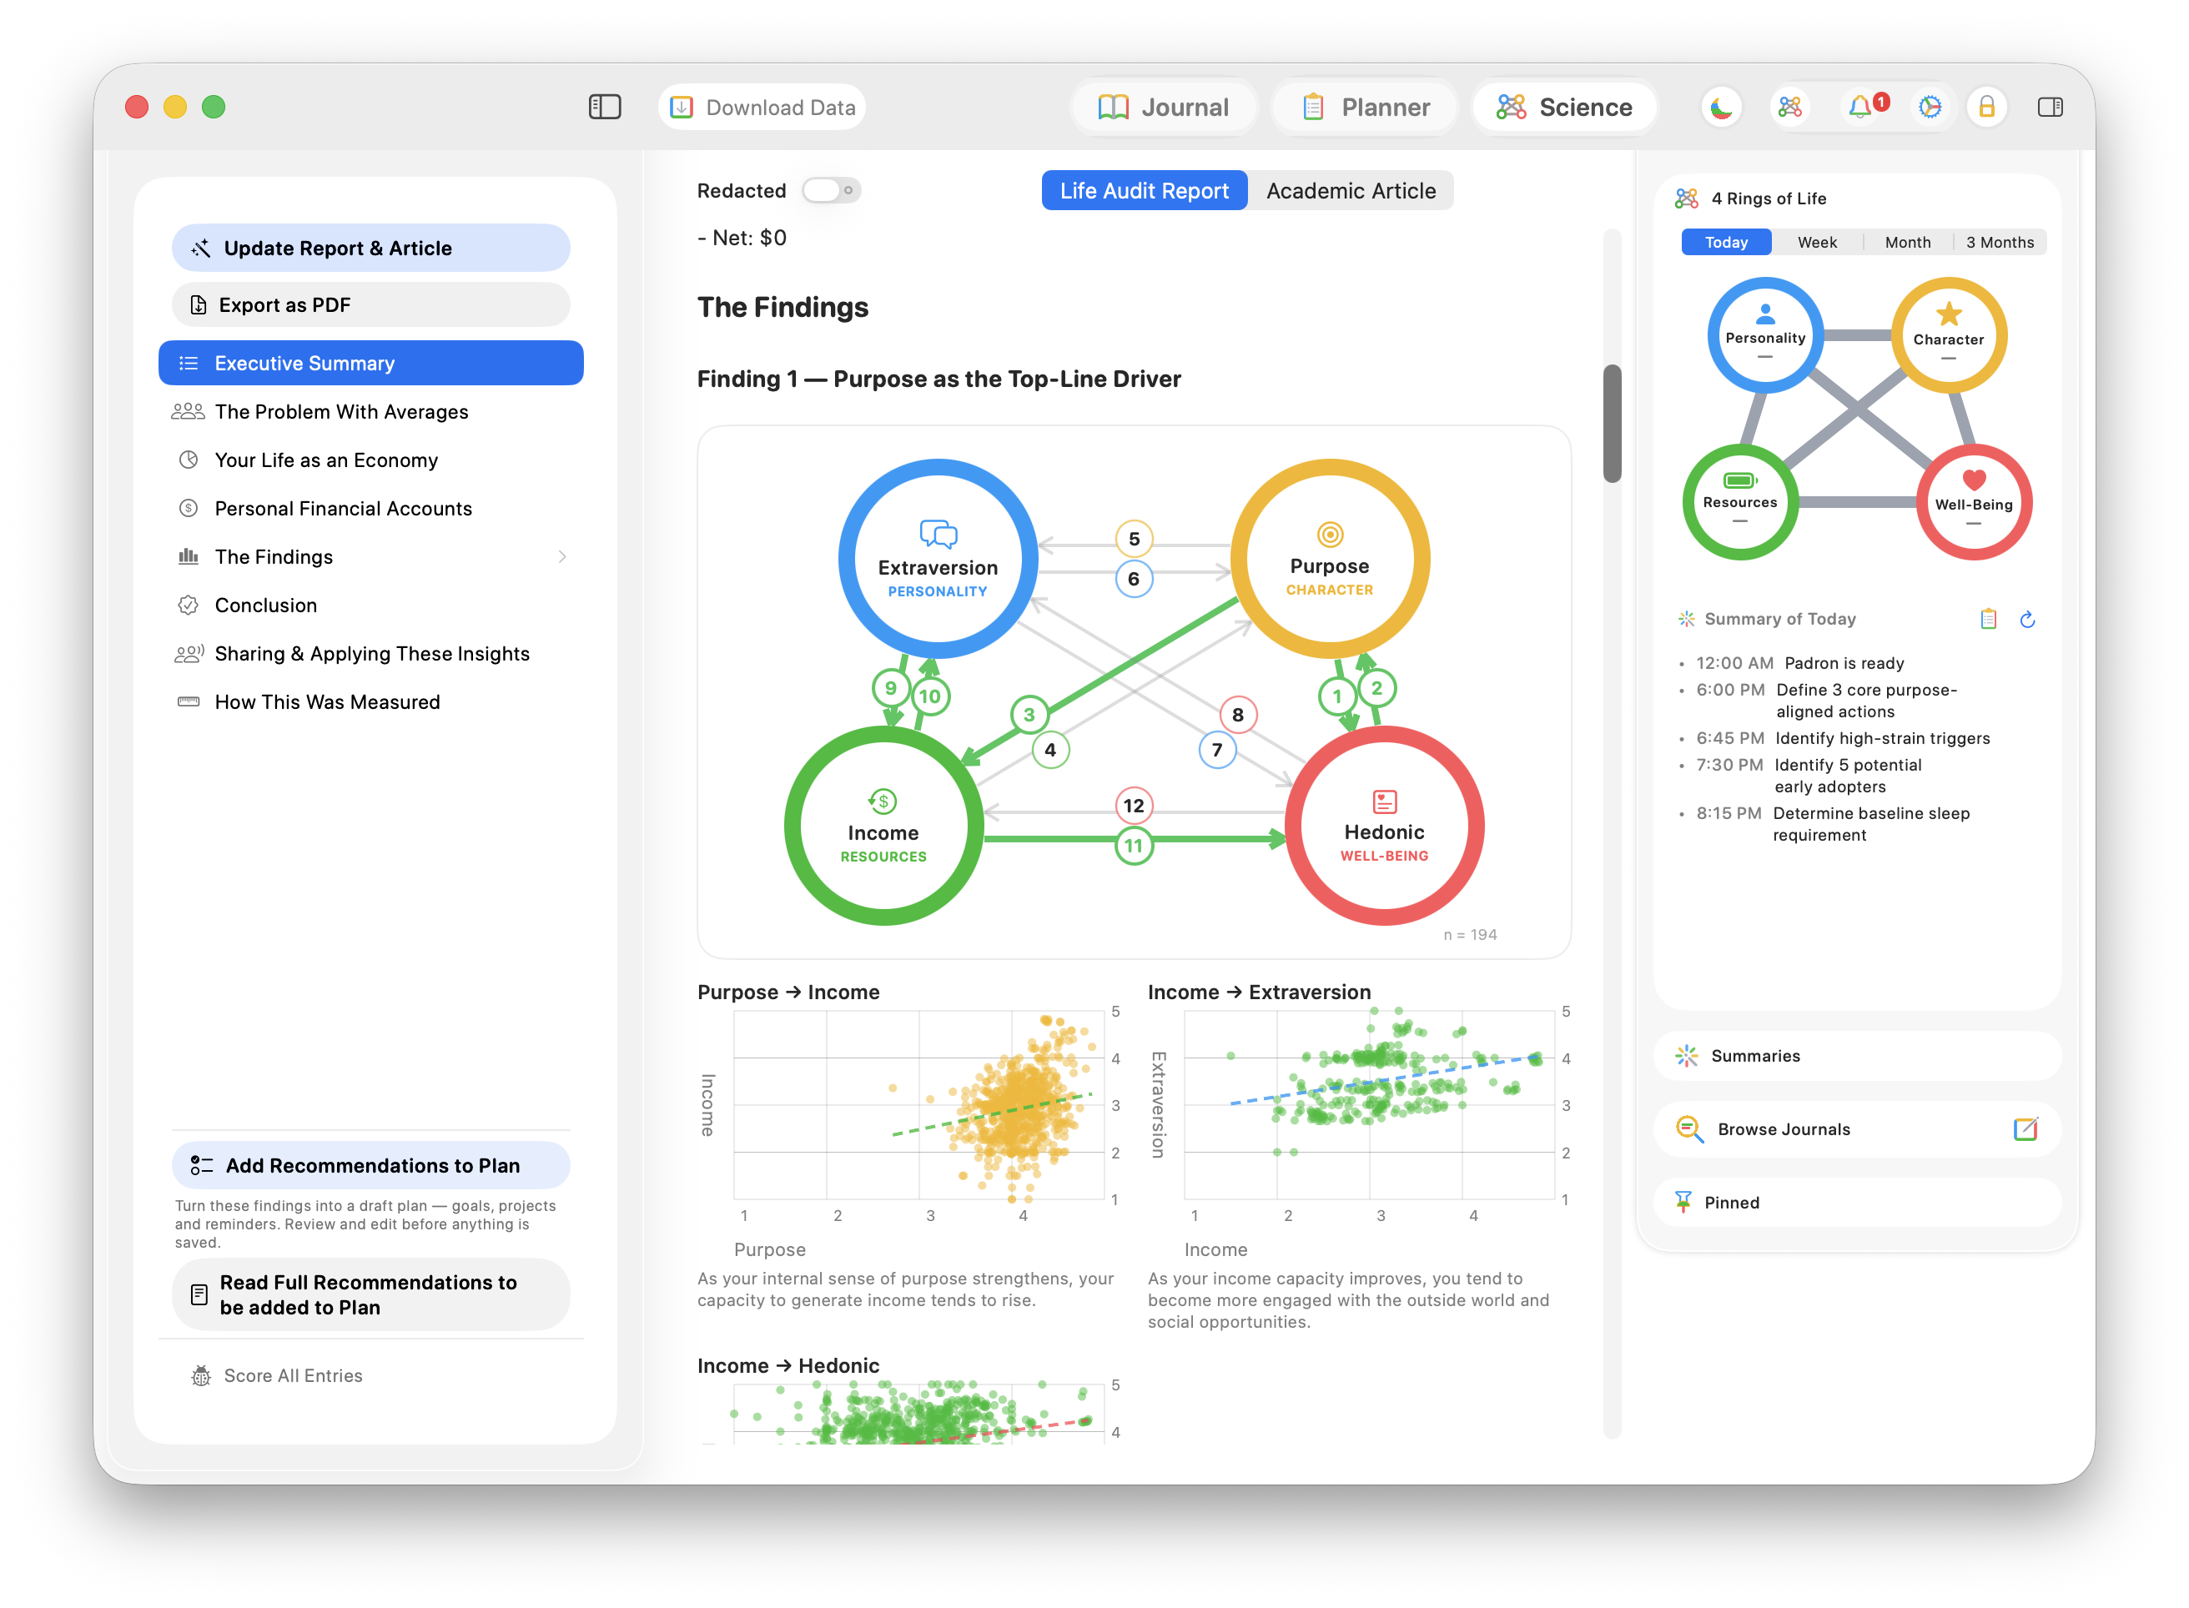
Task: Click the Hedonic node in diagram
Action: tap(1384, 826)
